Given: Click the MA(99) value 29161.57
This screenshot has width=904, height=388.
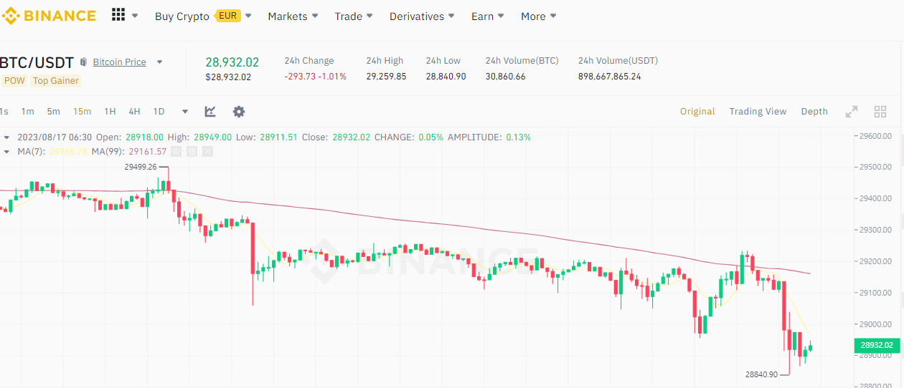Looking at the screenshot, I should pyautogui.click(x=147, y=151).
